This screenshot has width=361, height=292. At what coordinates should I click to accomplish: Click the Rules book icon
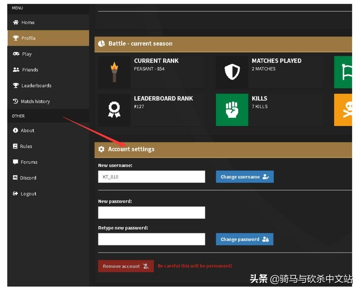pyautogui.click(x=15, y=146)
